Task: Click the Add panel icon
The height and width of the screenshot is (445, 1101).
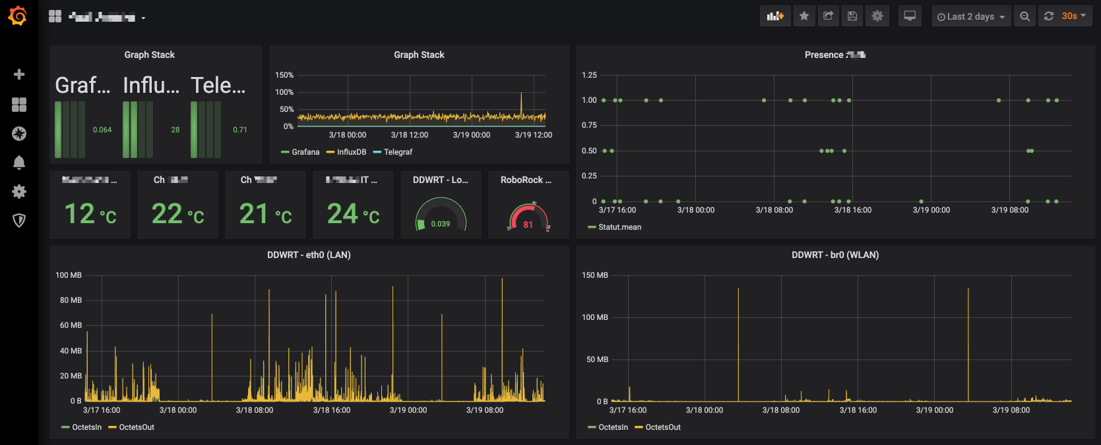Action: [775, 16]
